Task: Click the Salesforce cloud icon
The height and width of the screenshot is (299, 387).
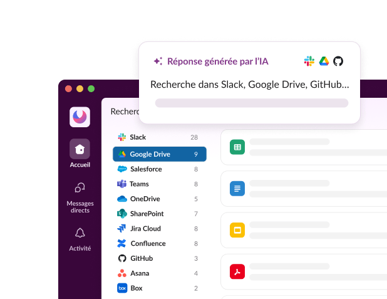Action: 122,169
